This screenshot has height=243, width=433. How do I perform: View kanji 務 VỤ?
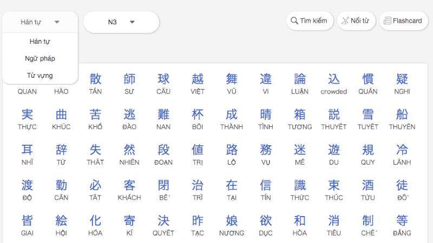[x=266, y=154]
